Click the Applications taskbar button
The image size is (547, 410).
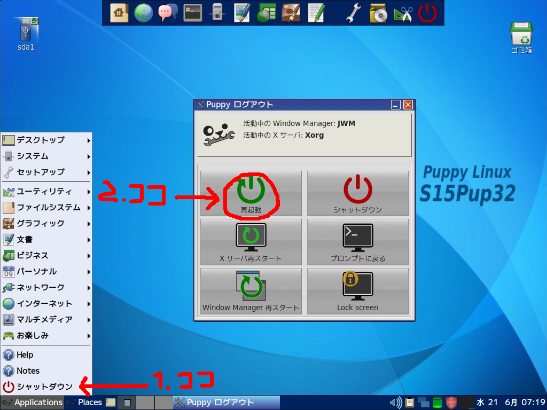[32, 403]
